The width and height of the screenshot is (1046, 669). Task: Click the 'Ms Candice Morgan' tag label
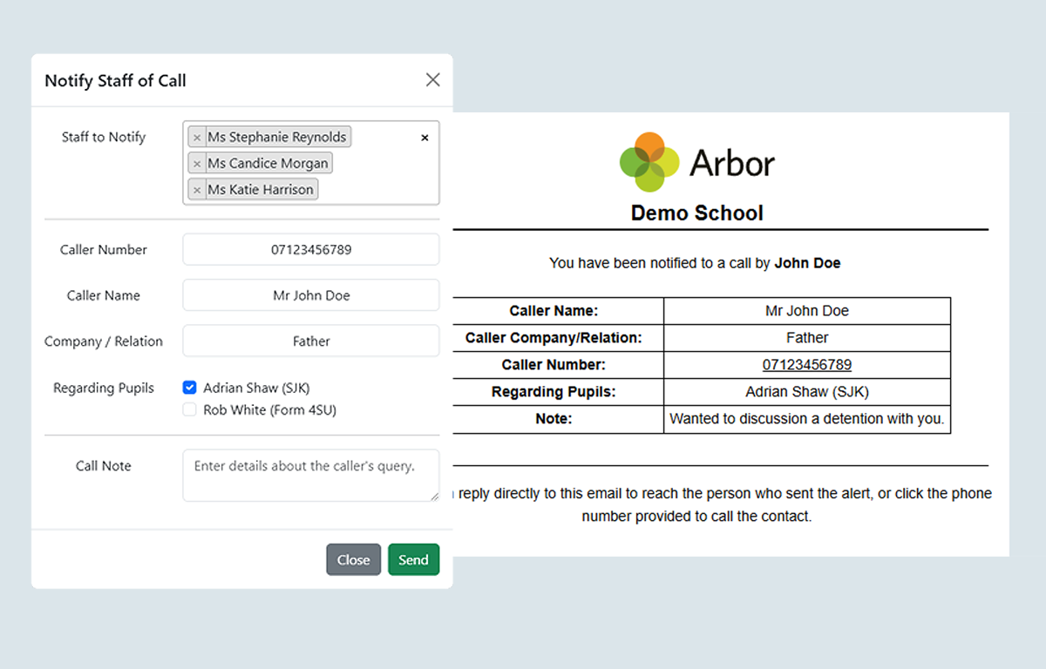(268, 164)
